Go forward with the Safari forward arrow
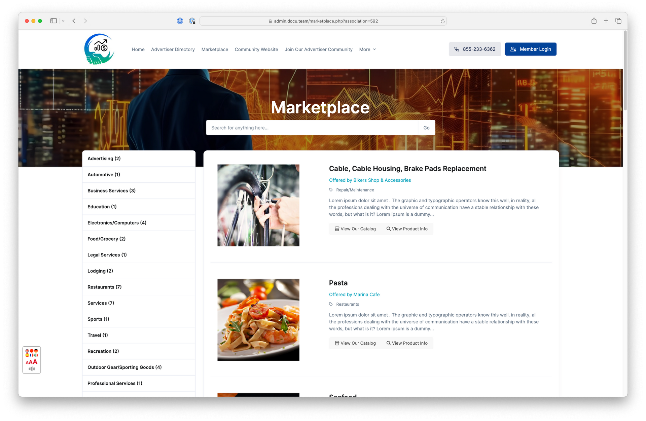The image size is (646, 421). coord(85,21)
